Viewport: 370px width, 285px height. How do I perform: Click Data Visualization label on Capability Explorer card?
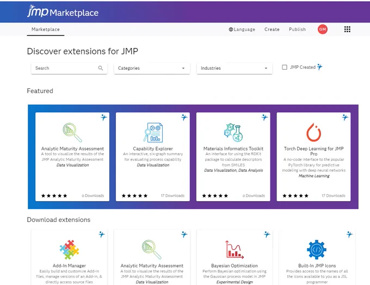[153, 165]
